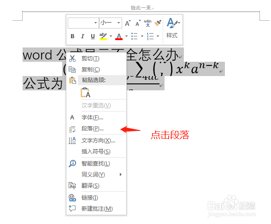Choose 翻译(S) menu item

pyautogui.click(x=96, y=186)
